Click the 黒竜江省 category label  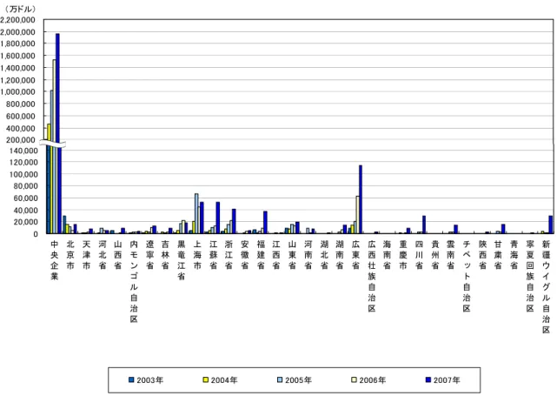[x=181, y=260]
